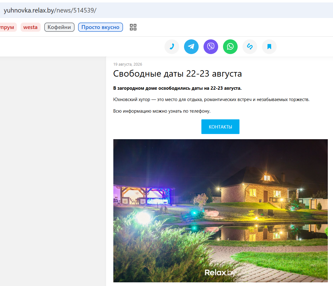333x286 pixels.
Task: Open the westa bookmark
Action: click(30, 27)
